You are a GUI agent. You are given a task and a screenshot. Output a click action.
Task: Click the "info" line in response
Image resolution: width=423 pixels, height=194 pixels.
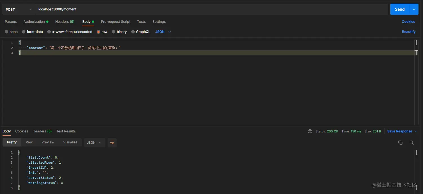tap(37, 173)
